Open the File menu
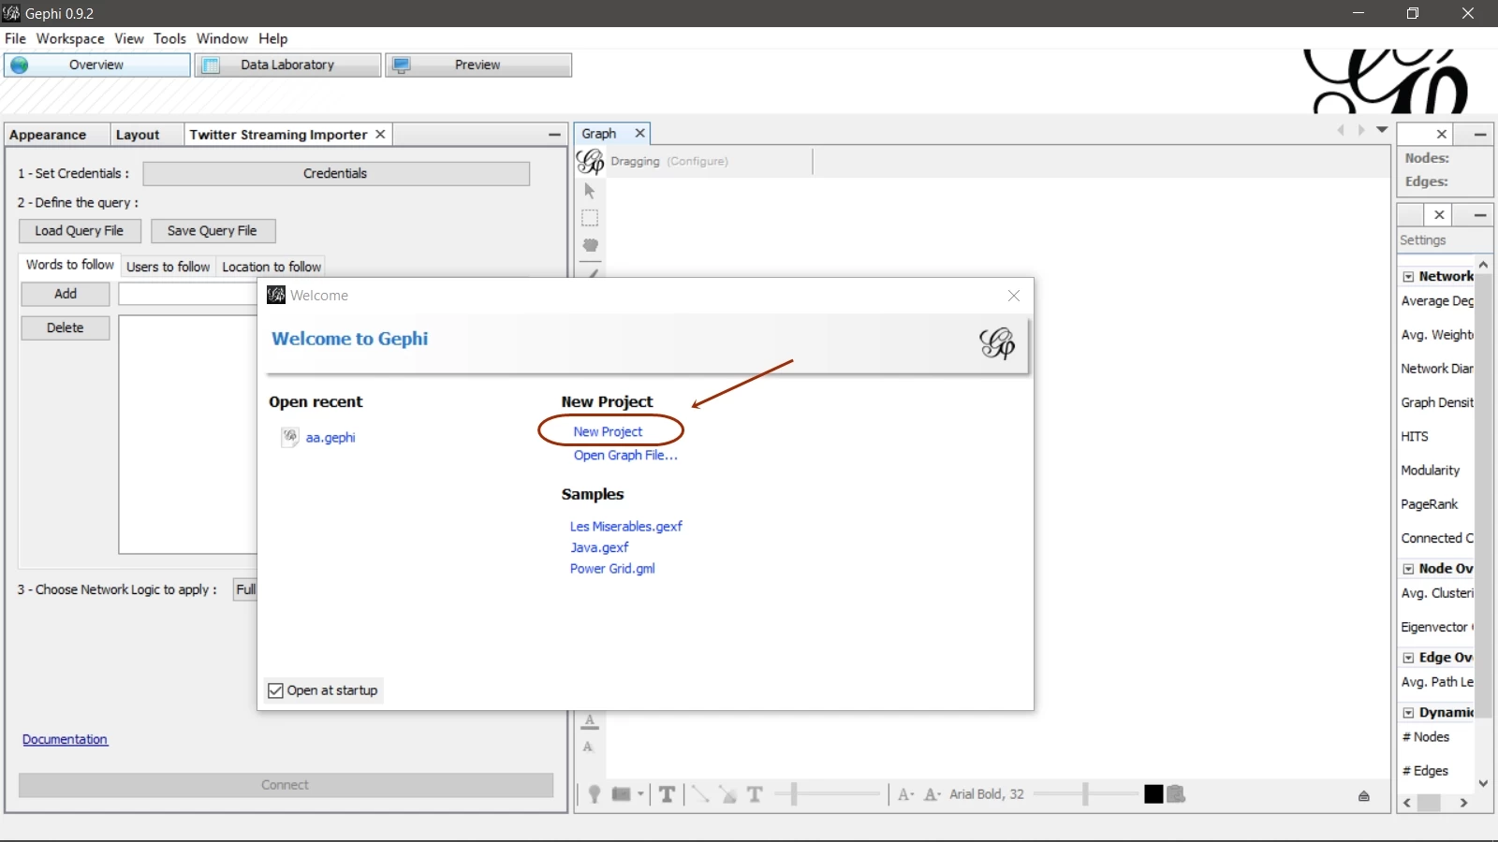This screenshot has width=1498, height=842. click(15, 38)
